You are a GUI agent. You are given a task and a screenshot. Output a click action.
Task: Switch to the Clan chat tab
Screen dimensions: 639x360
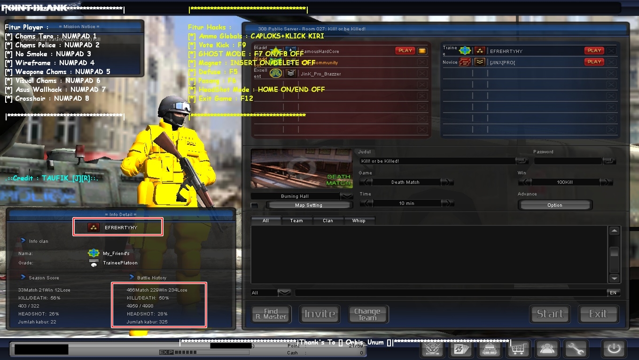point(328,220)
